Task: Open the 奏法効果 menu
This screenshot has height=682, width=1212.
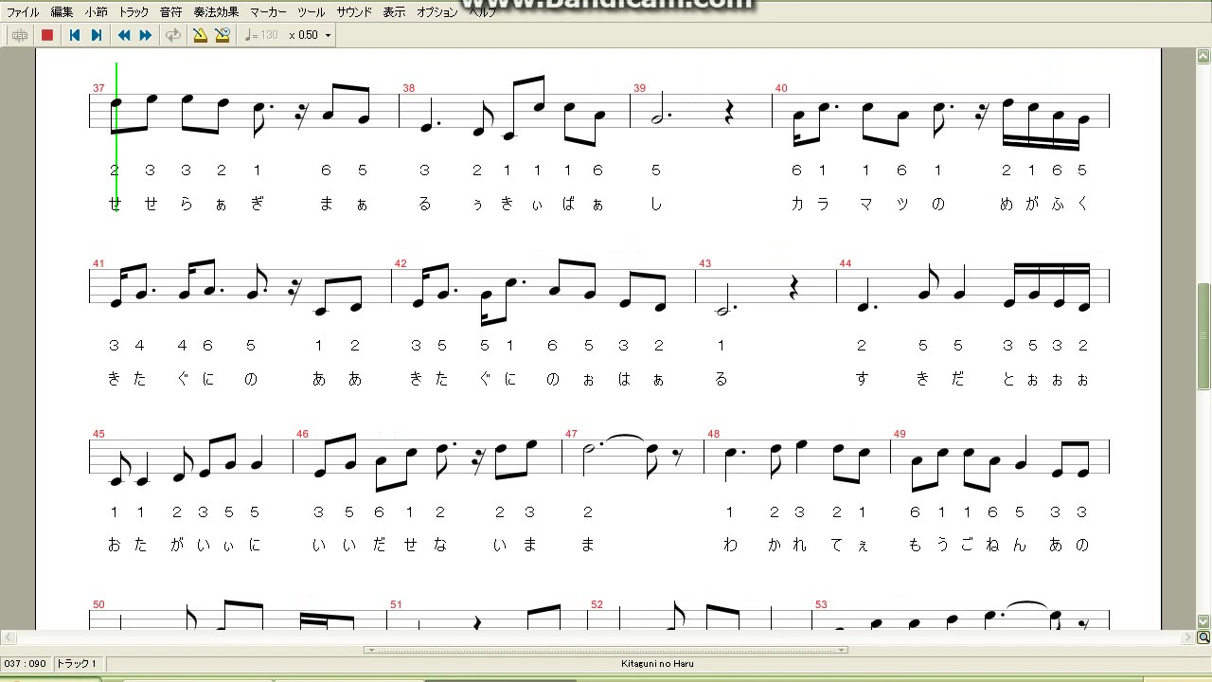Action: point(216,12)
